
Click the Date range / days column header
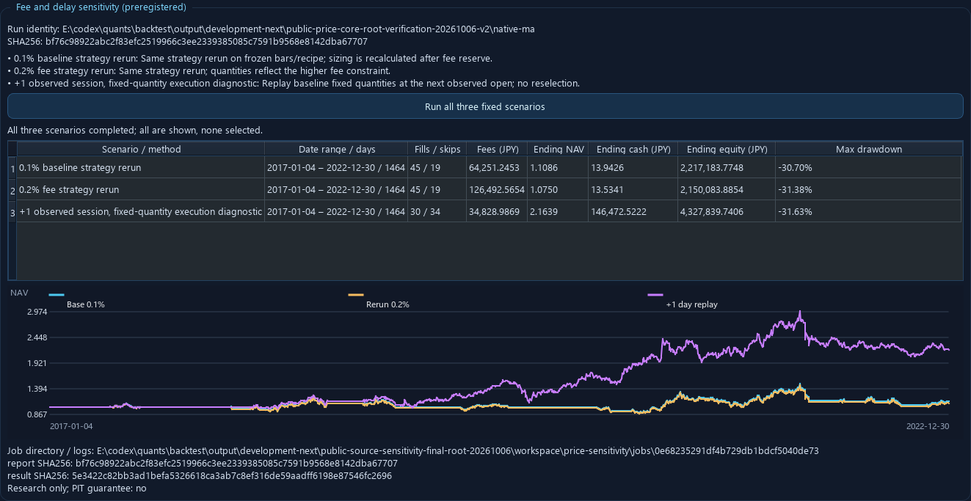(336, 149)
